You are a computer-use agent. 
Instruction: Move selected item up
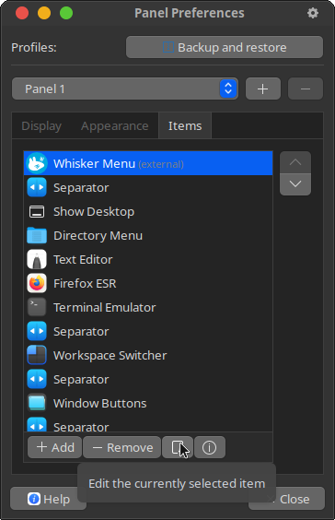point(295,162)
